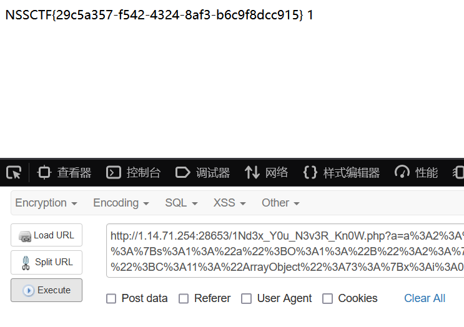Enable the Post data checkbox

pyautogui.click(x=111, y=299)
